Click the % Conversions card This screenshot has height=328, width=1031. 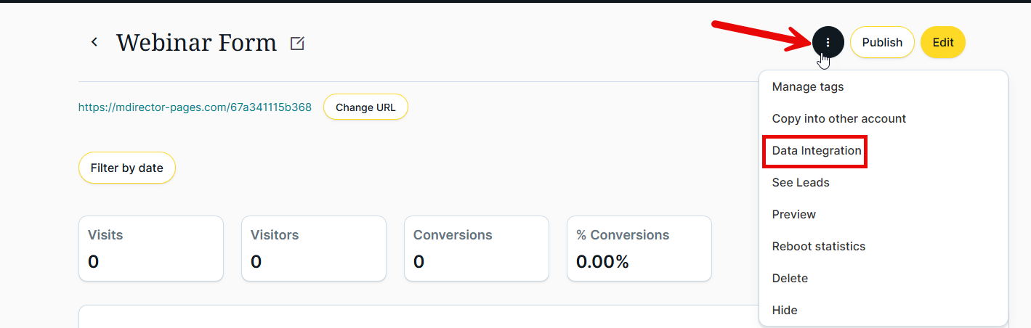[x=639, y=248]
